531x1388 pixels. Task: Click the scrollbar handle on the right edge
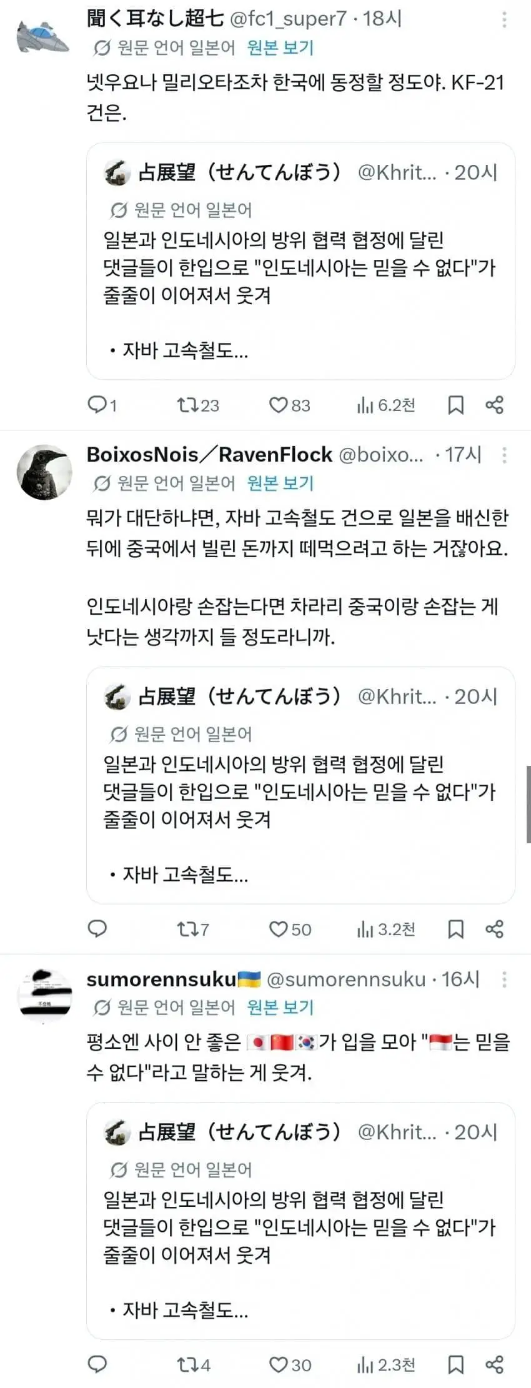[x=528, y=804]
